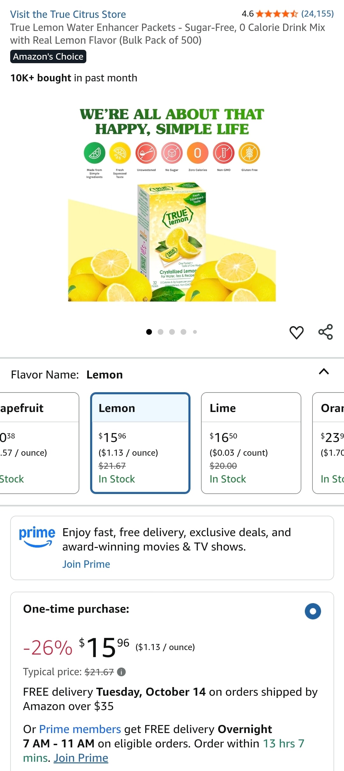Jump to the fourth image carousel dot
The width and height of the screenshot is (344, 771).
point(183,332)
